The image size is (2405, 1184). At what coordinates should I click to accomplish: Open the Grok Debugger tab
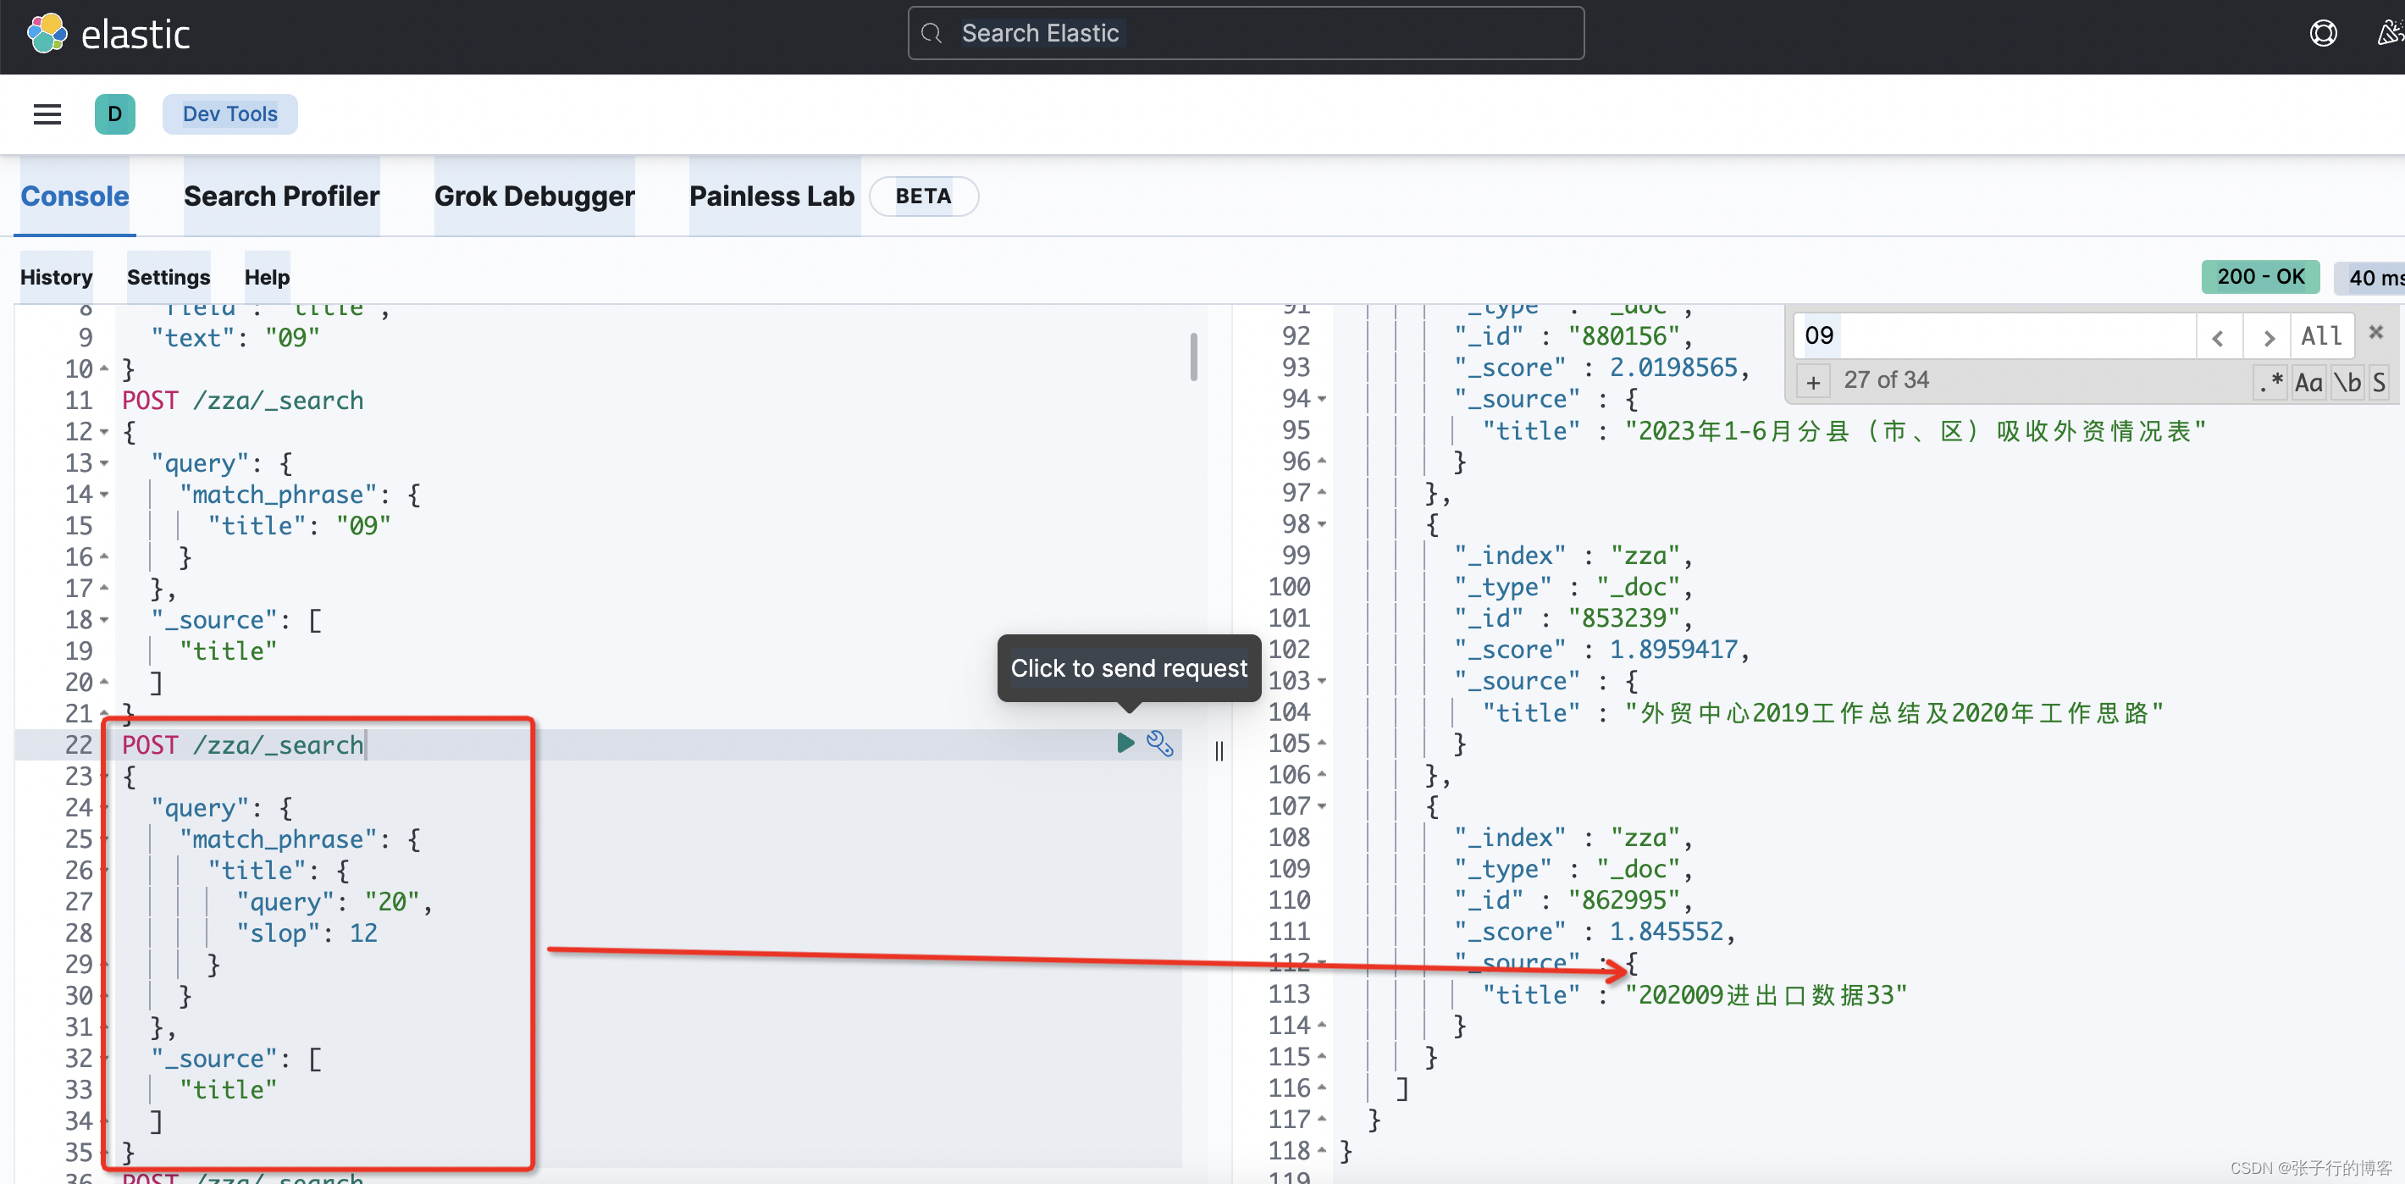tap(534, 196)
